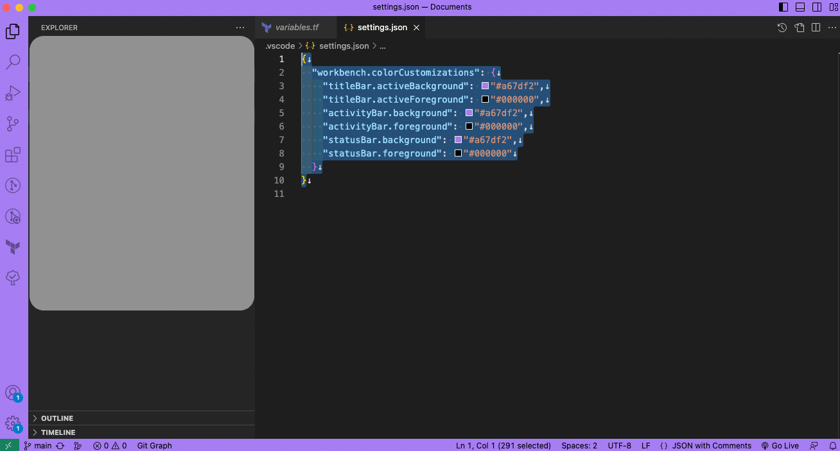Image resolution: width=840 pixels, height=451 pixels.
Task: Expand the OUTLINE section
Action: (x=142, y=418)
